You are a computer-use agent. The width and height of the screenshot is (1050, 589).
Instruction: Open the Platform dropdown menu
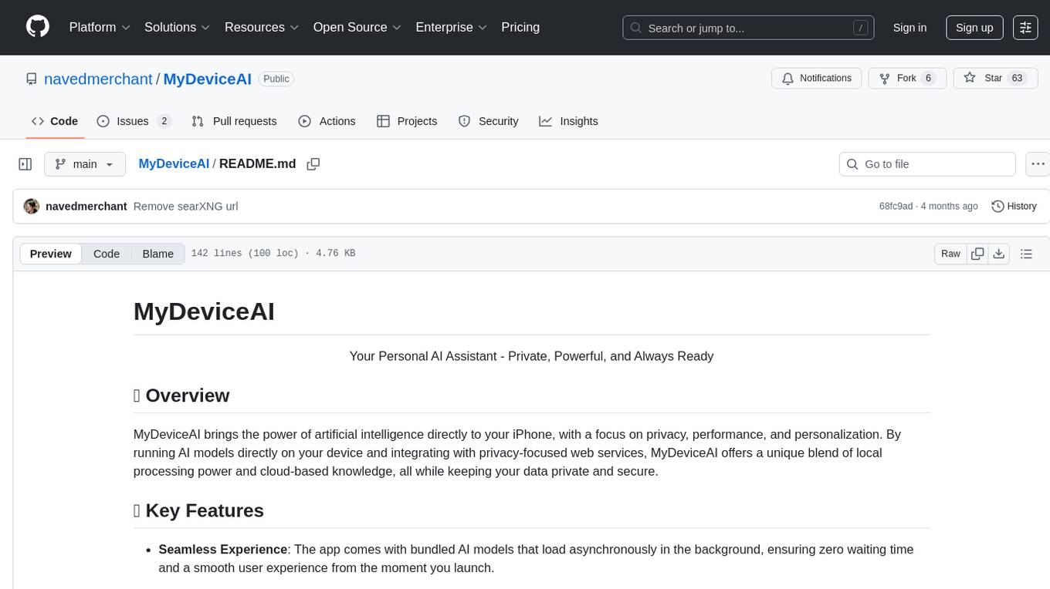coord(100,27)
